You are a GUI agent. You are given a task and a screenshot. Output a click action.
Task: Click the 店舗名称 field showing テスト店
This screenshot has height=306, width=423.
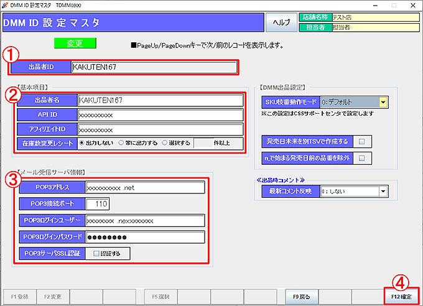click(376, 17)
